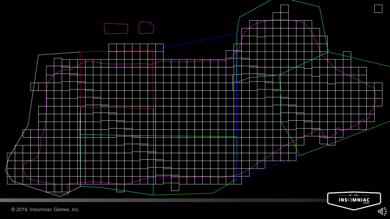Click the Insomniac Games logo

coord(354,201)
